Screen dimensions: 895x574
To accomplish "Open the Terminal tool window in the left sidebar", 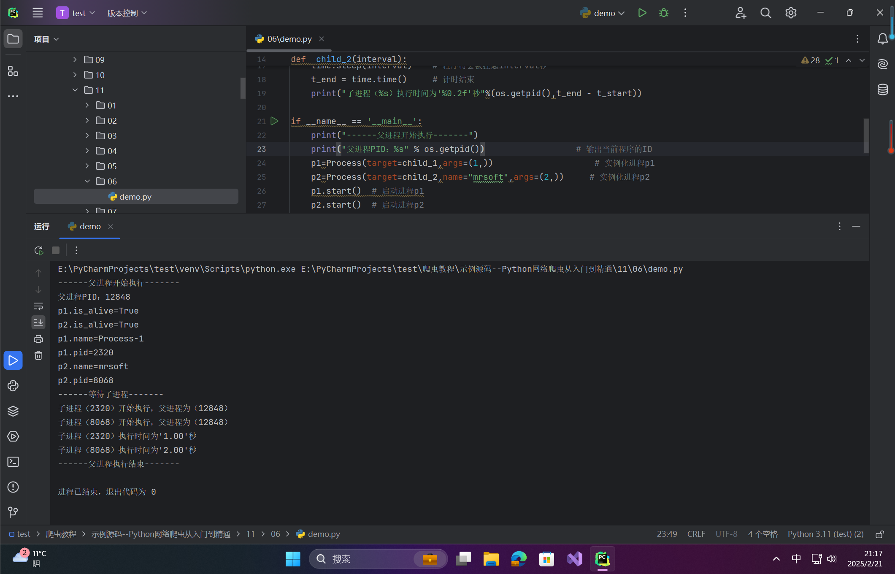I will (13, 462).
